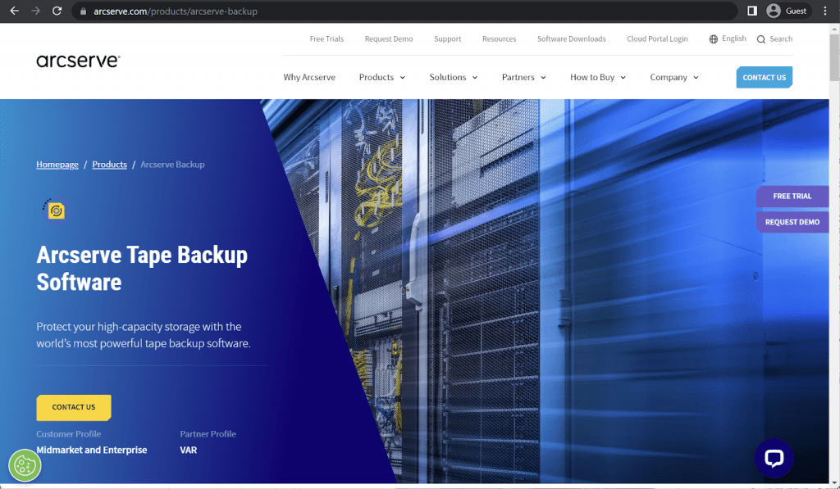This screenshot has width=840, height=489.
Task: Click the yellow CONTACT US button
Action: pyautogui.click(x=73, y=407)
